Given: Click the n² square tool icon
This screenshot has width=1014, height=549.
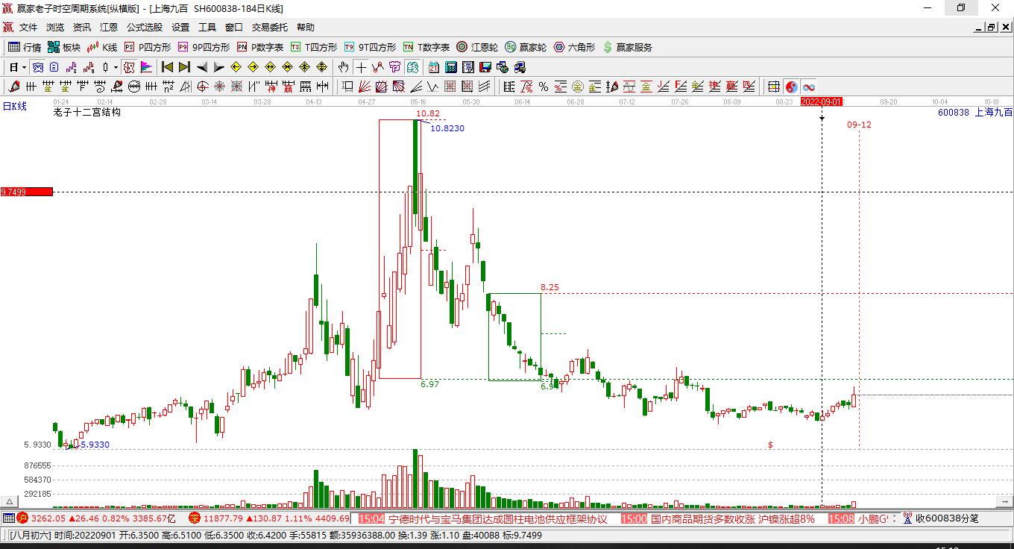Looking at the screenshot, I should 168,87.
